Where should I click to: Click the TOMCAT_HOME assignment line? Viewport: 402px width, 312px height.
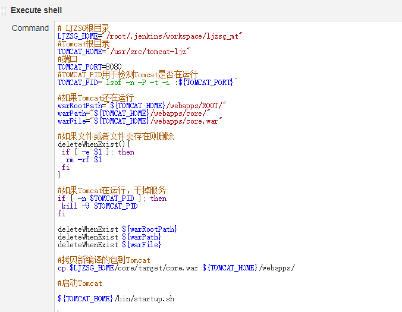click(x=124, y=52)
